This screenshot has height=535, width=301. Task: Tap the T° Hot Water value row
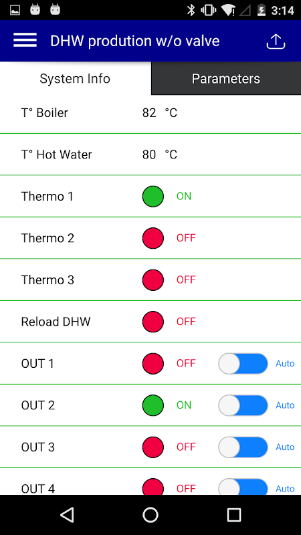[150, 154]
